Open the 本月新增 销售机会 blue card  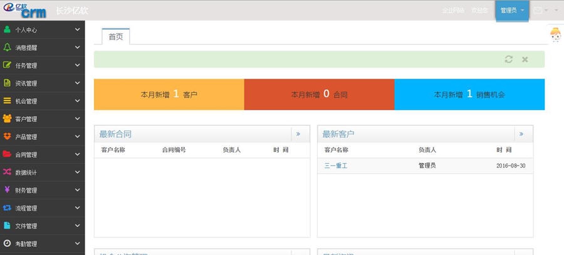(x=469, y=94)
